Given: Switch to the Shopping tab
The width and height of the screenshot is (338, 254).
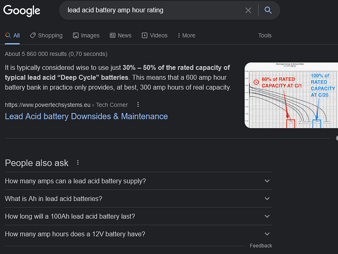Looking at the screenshot, I should point(46,36).
